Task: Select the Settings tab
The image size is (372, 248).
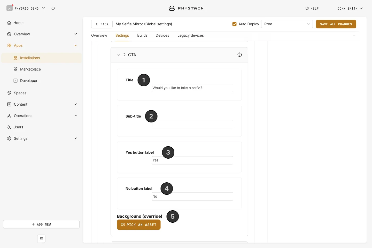Action: 122,35
